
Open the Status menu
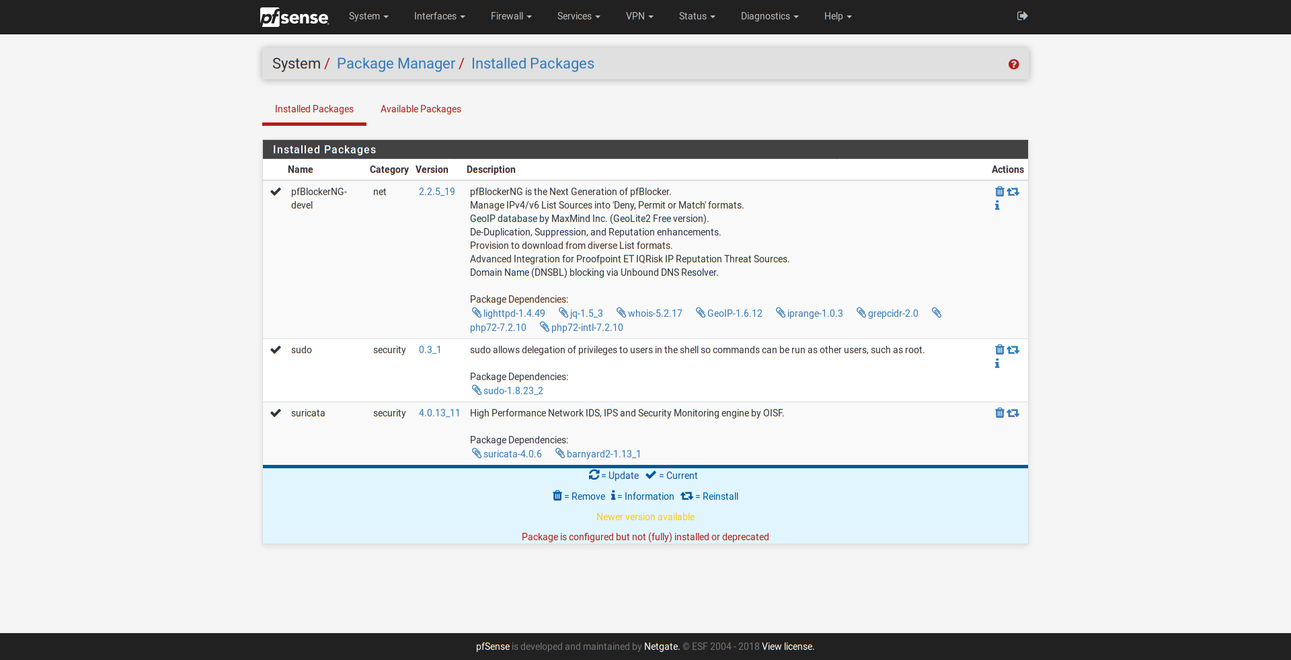coord(697,16)
